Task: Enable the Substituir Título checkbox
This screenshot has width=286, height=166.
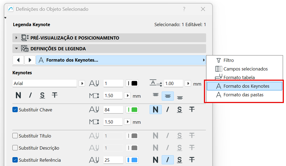Action: click(x=15, y=136)
